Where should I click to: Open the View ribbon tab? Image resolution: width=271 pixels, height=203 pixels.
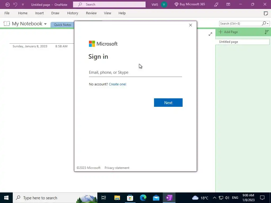click(107, 13)
